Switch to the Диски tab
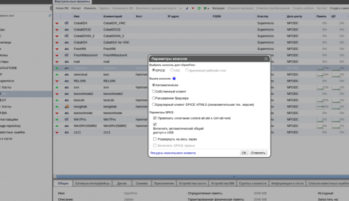The image size is (349, 201). point(122,183)
